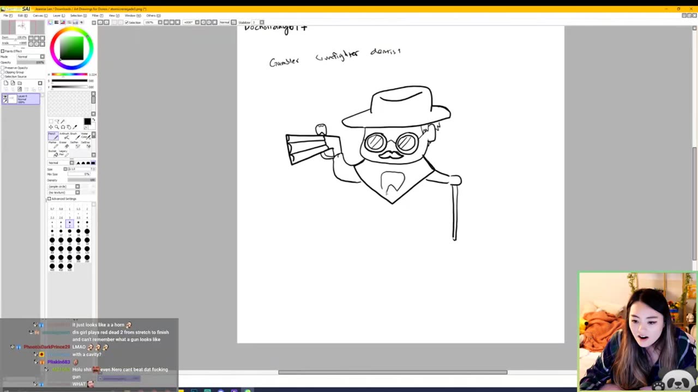Viewport: 698px width, 392px height.
Task: Toggle Advanced Settings expander
Action: point(49,199)
